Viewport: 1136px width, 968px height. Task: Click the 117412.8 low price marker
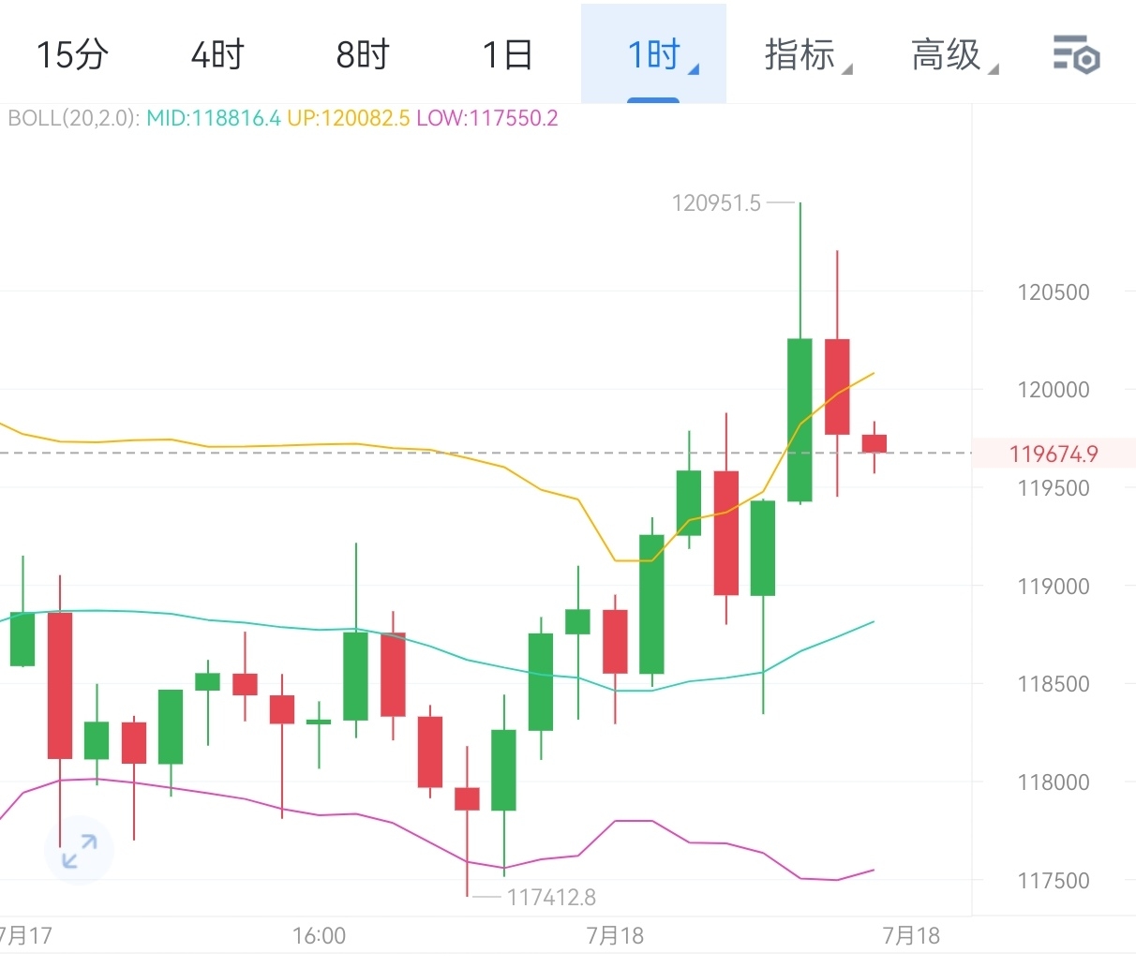551,898
